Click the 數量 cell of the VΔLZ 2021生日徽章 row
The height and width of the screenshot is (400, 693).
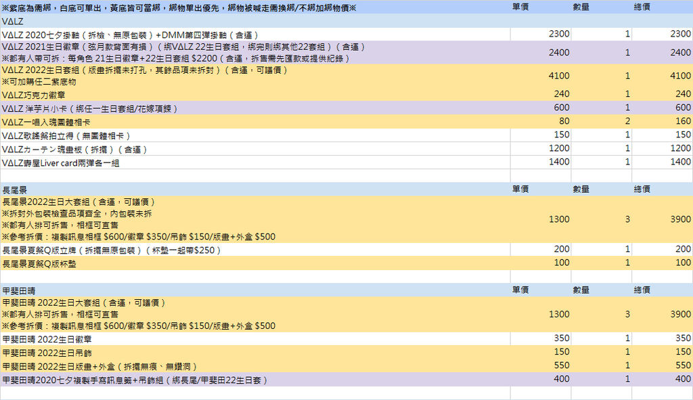coord(602,53)
